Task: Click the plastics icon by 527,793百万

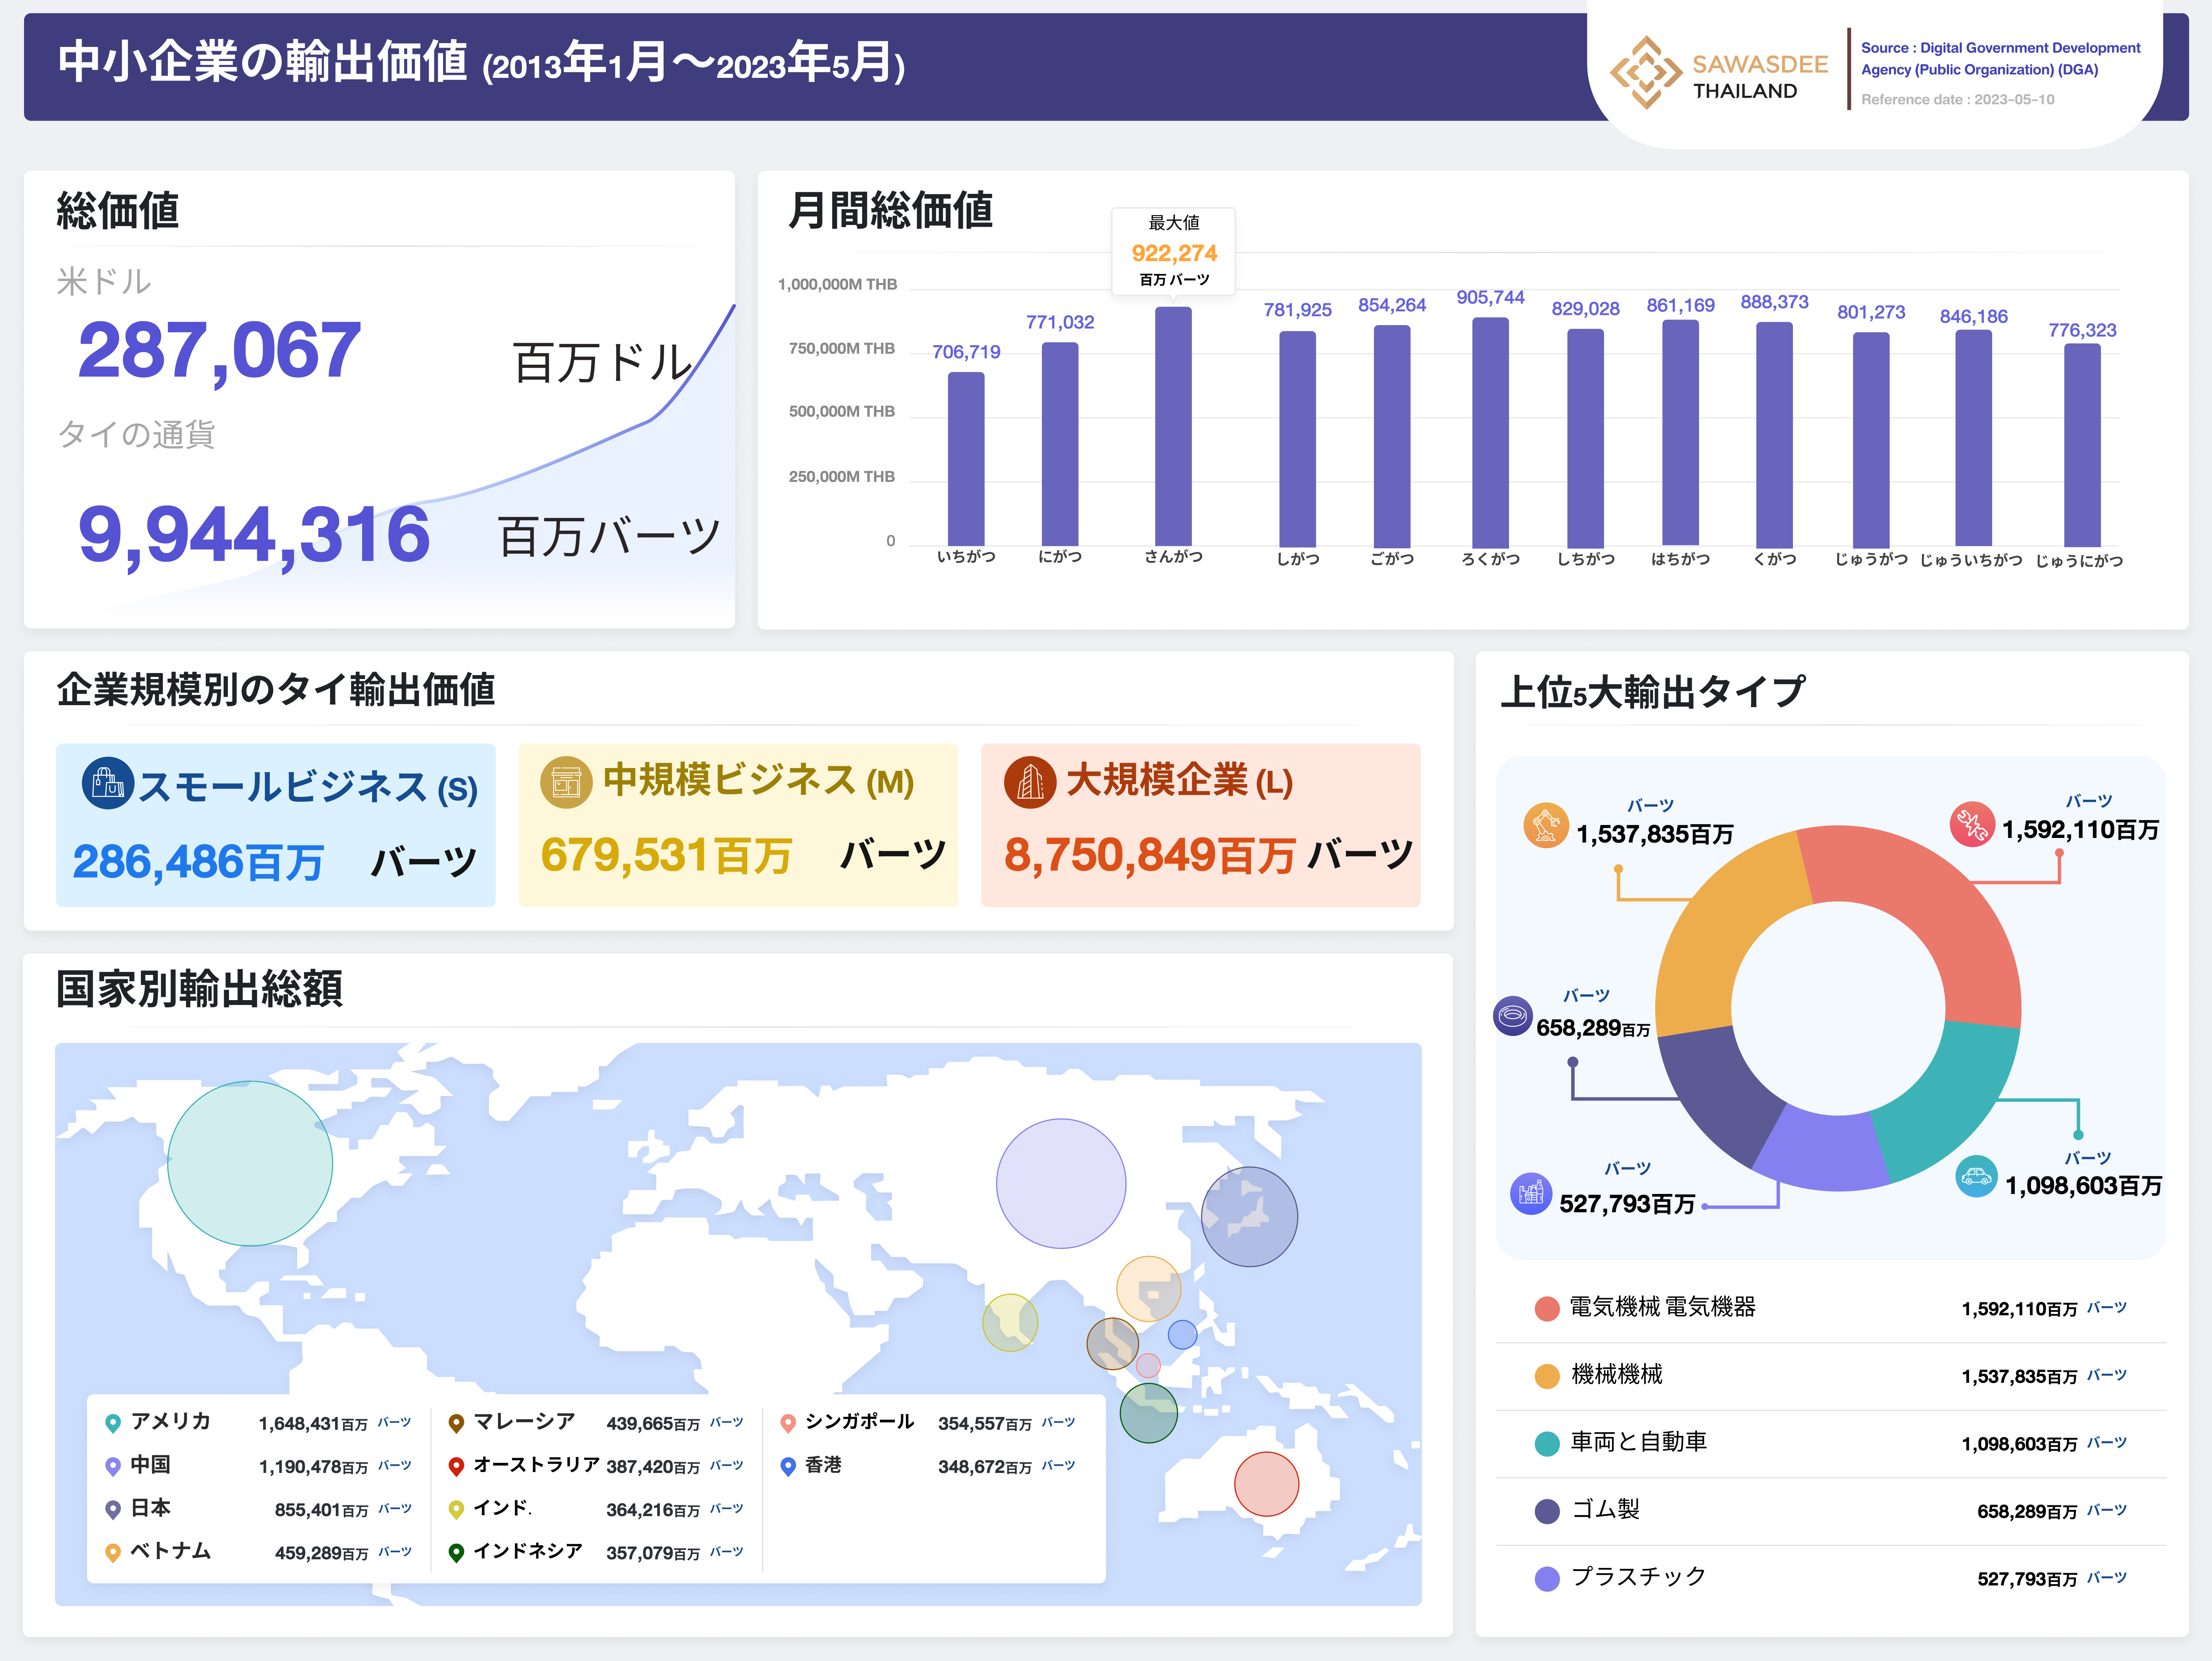Action: click(1531, 1193)
